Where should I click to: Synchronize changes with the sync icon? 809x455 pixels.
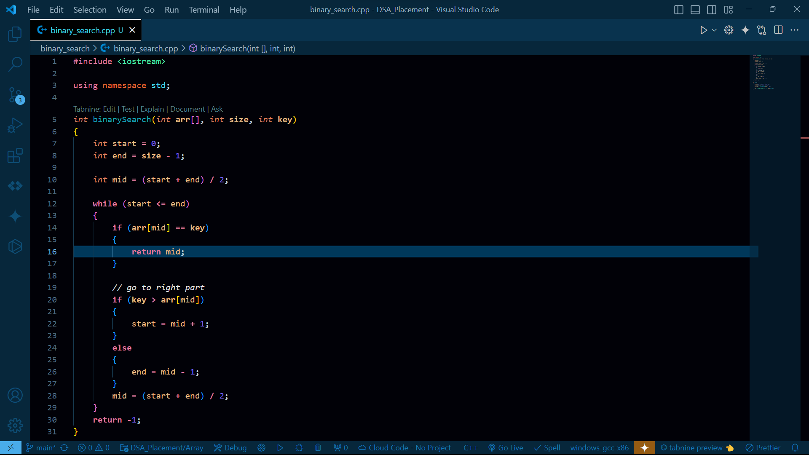64,448
